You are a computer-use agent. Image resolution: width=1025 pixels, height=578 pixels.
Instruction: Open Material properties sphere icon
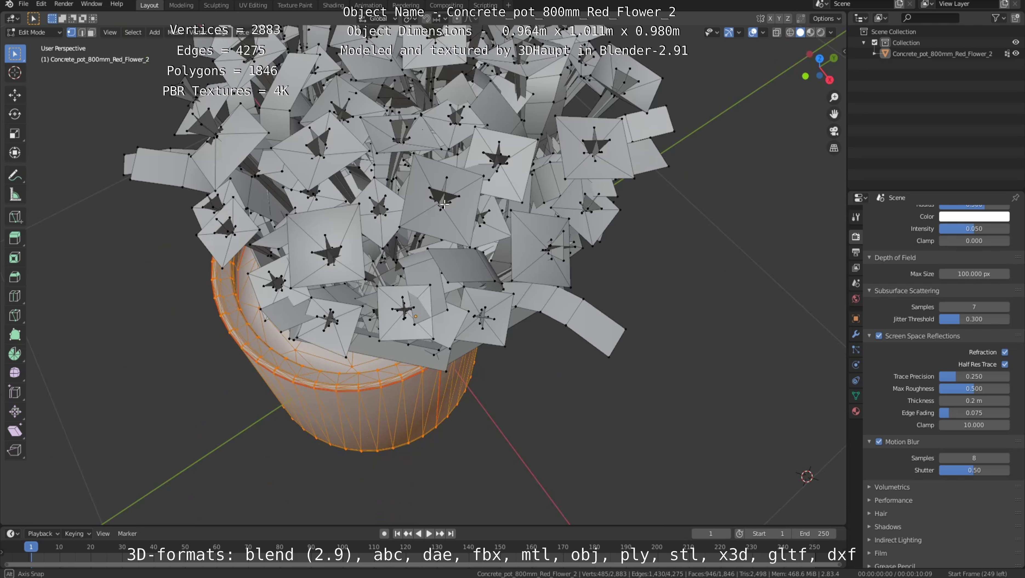coord(856,411)
